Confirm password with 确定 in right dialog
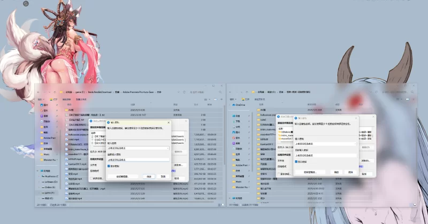The height and width of the screenshot is (224, 428). pos(337,172)
